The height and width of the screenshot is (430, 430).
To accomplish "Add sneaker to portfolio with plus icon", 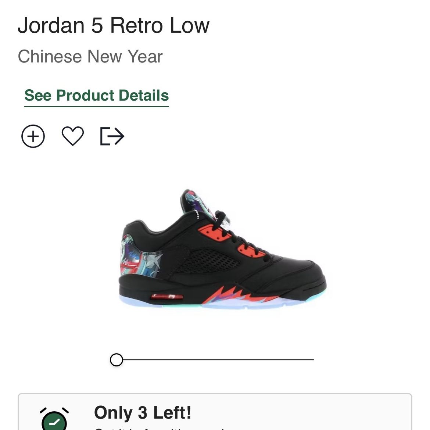I will [x=33, y=136].
